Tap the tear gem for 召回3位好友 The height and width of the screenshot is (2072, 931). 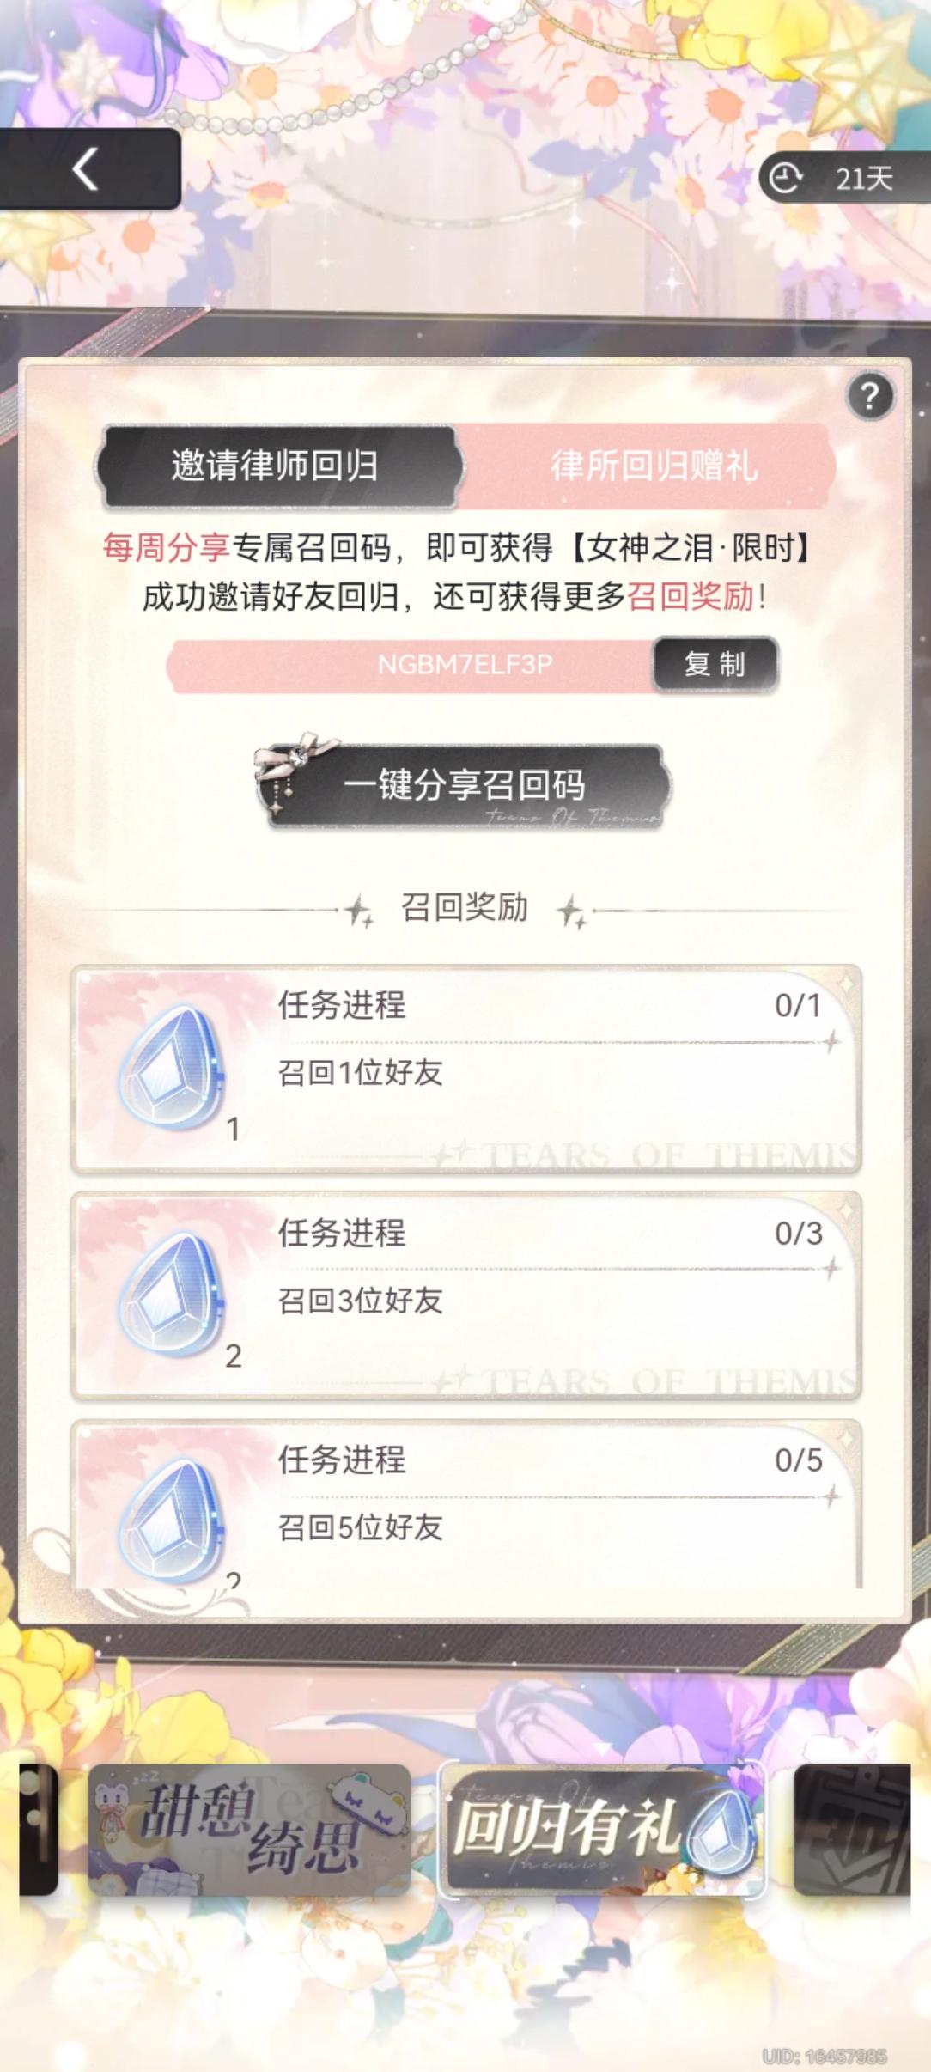[x=171, y=1295]
